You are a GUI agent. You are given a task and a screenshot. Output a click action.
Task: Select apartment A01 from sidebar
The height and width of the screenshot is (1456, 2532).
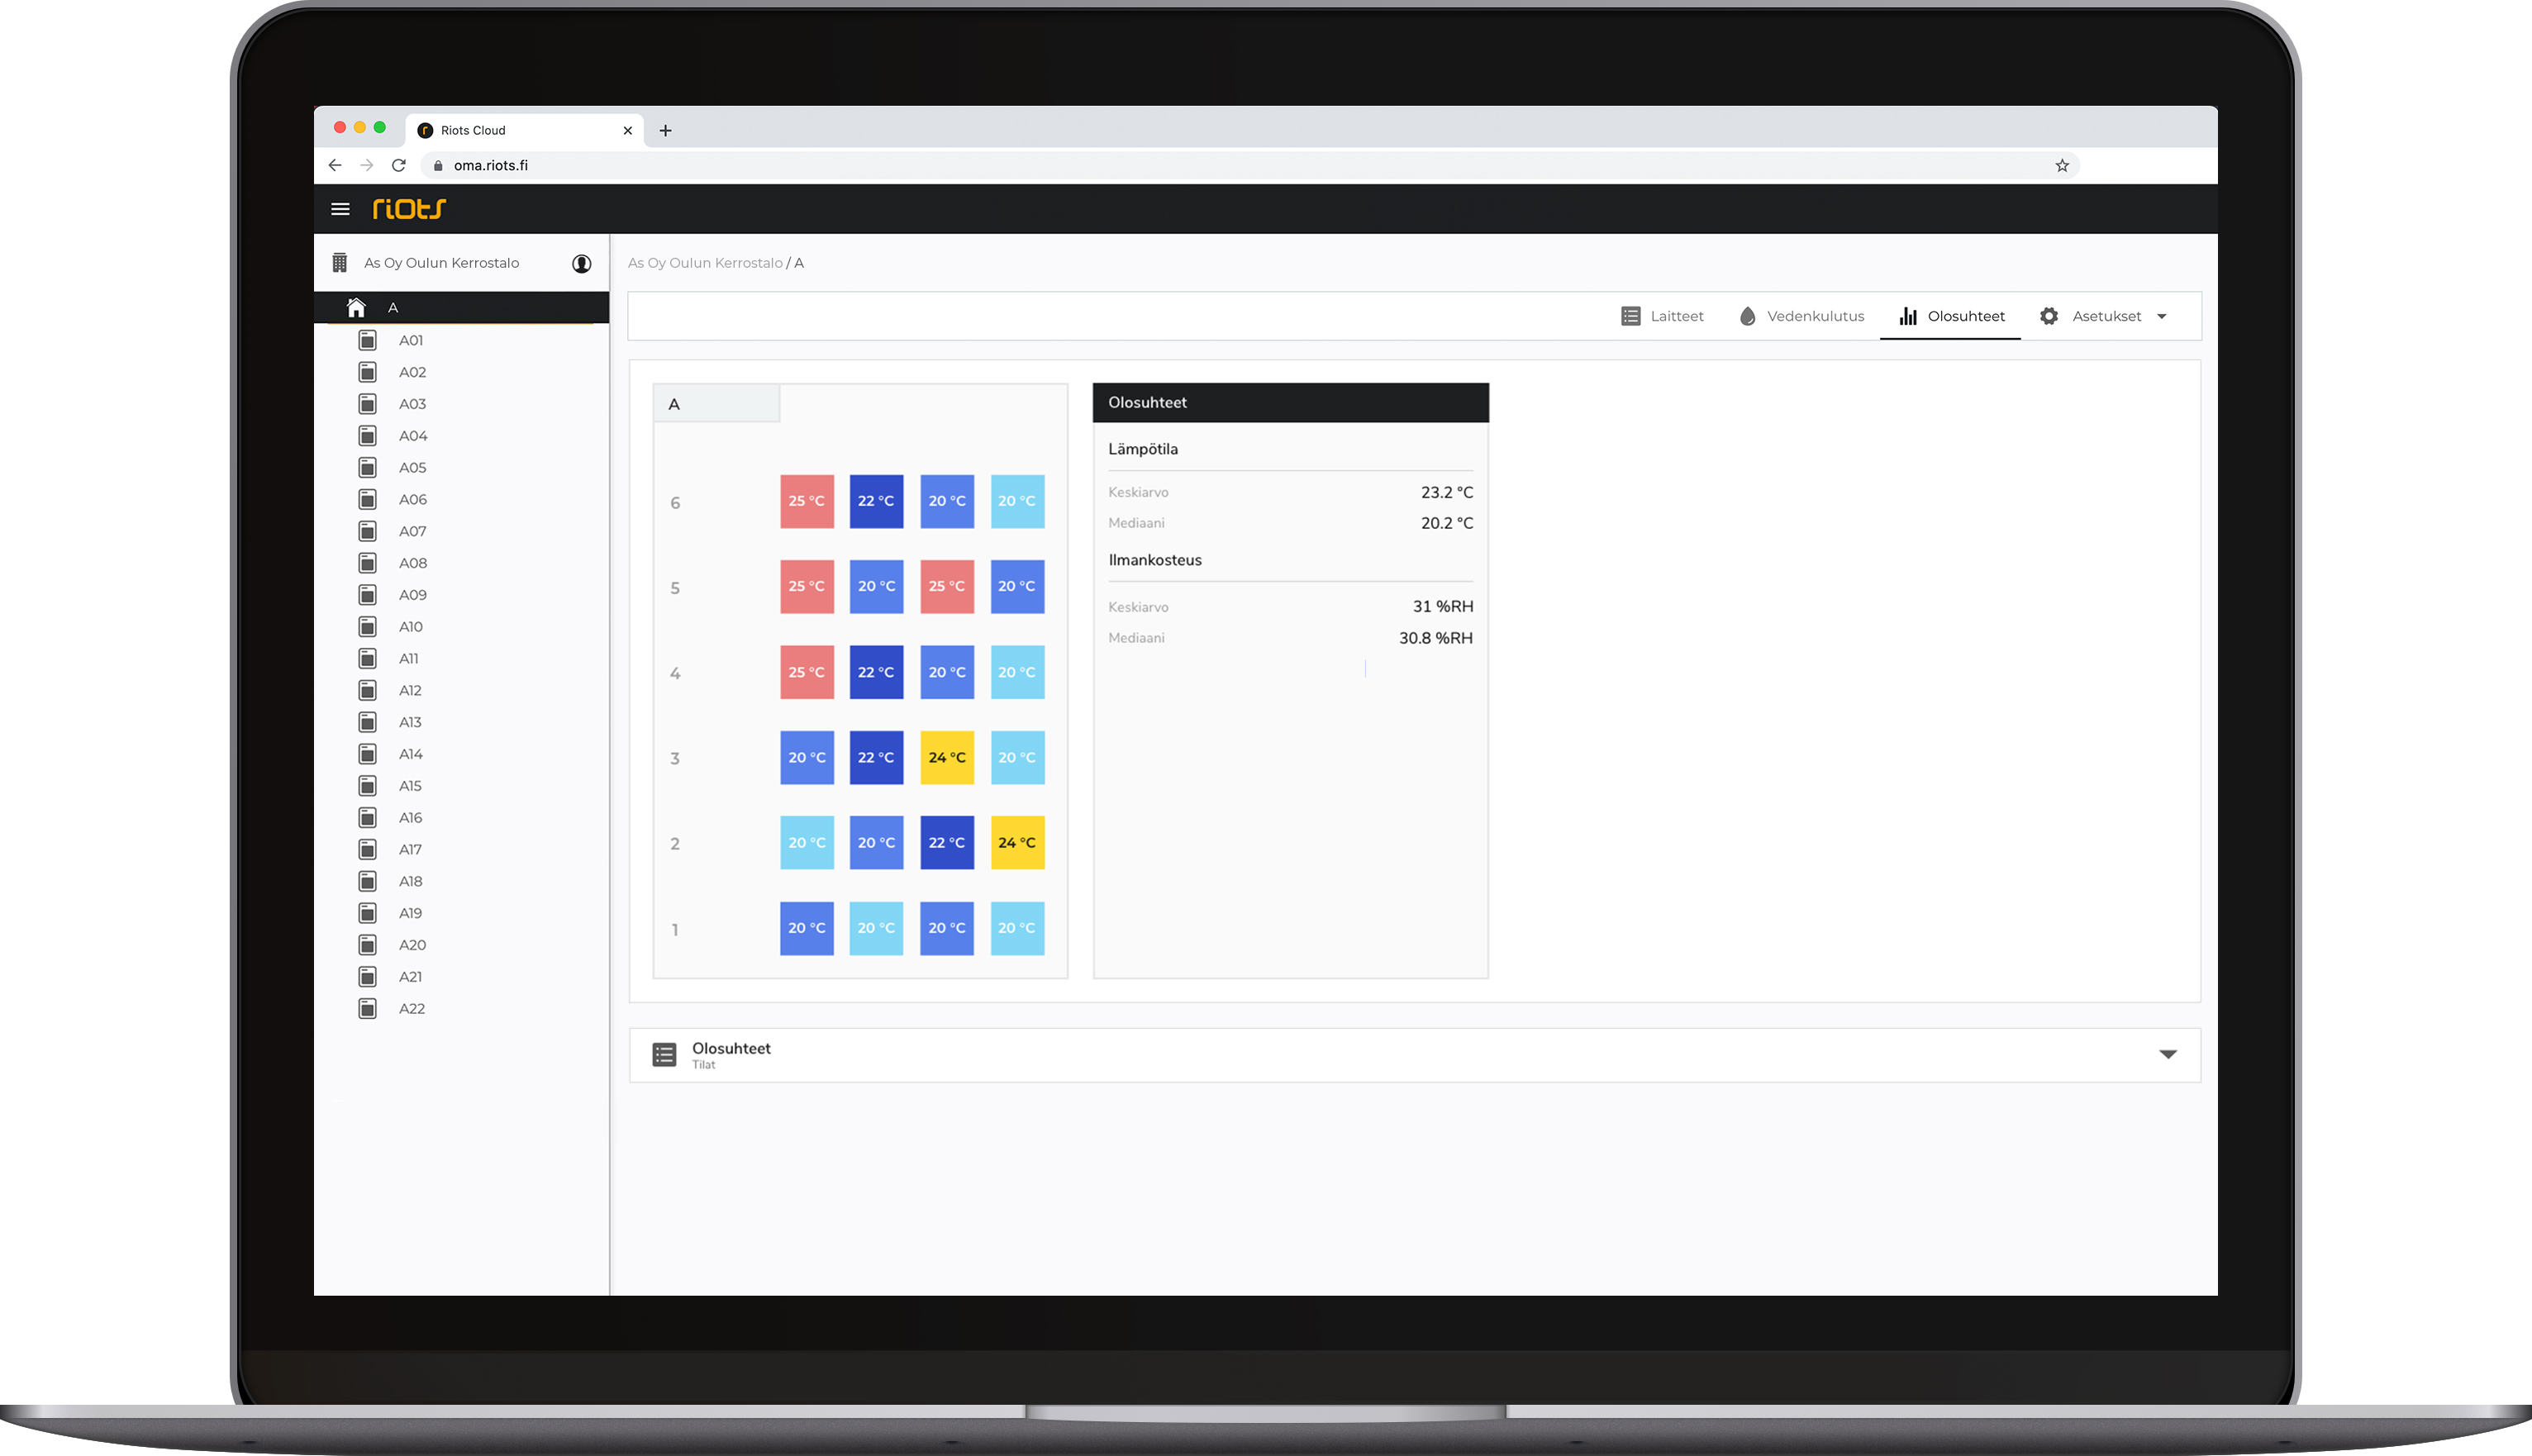click(x=412, y=340)
